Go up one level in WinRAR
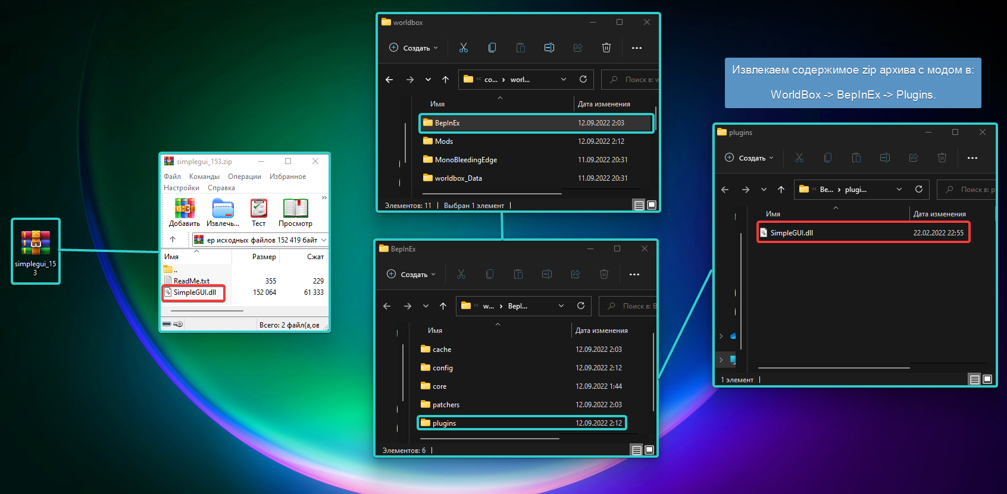 [x=173, y=240]
